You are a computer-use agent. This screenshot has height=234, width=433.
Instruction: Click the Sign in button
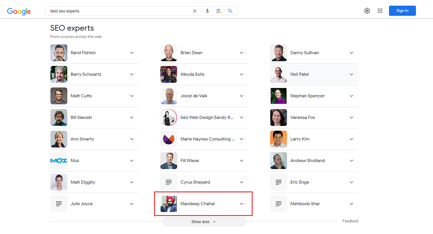click(402, 11)
